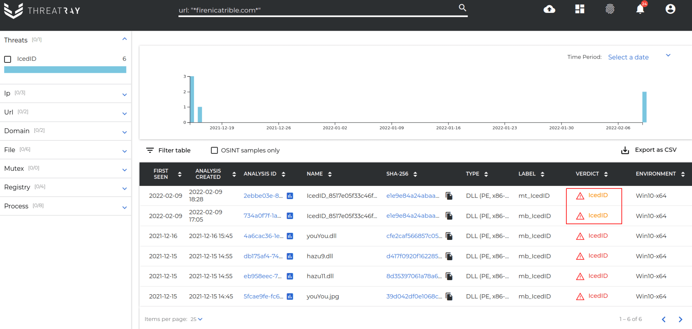Open the cloud upload icon

[549, 9]
